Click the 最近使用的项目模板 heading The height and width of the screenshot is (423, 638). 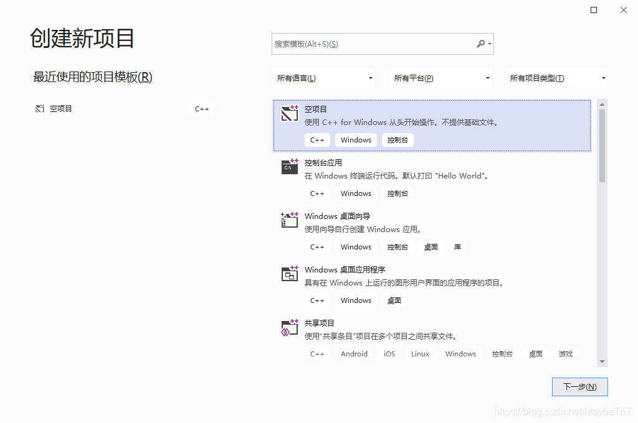(x=92, y=77)
